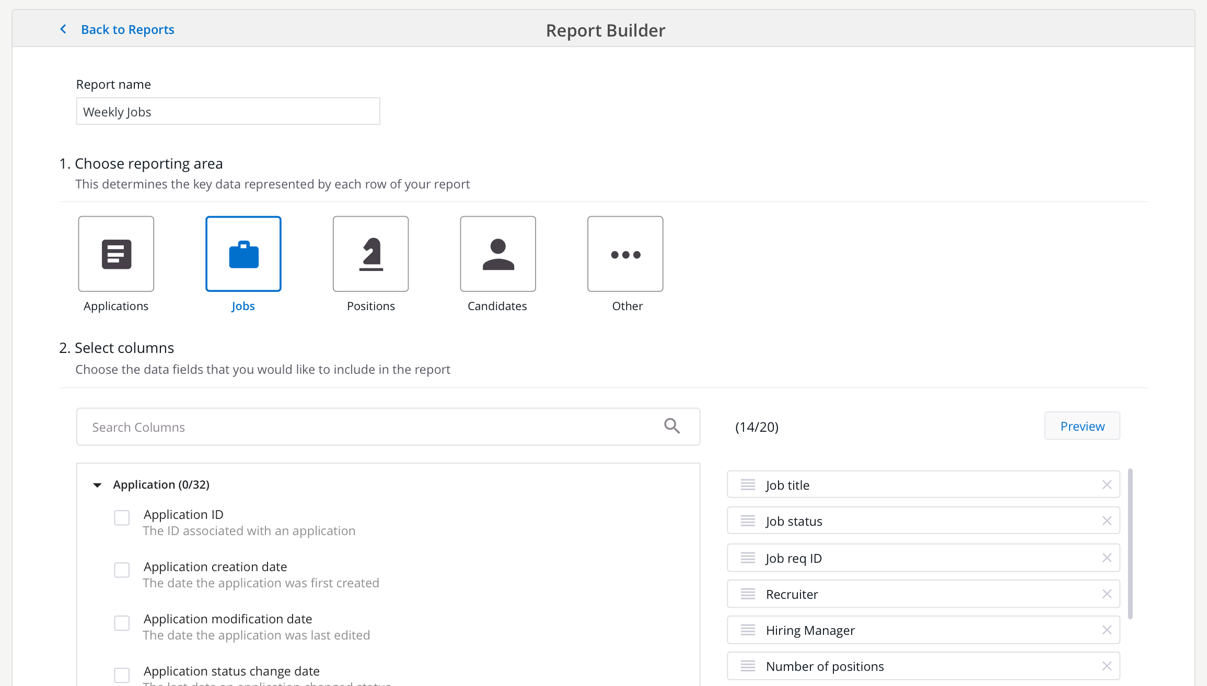
Task: Tick the Application modification date checkbox
Action: click(122, 623)
